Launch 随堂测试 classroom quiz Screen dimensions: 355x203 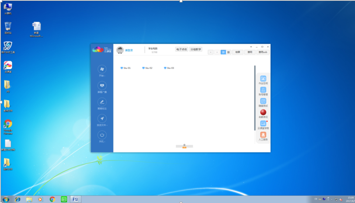(x=263, y=101)
